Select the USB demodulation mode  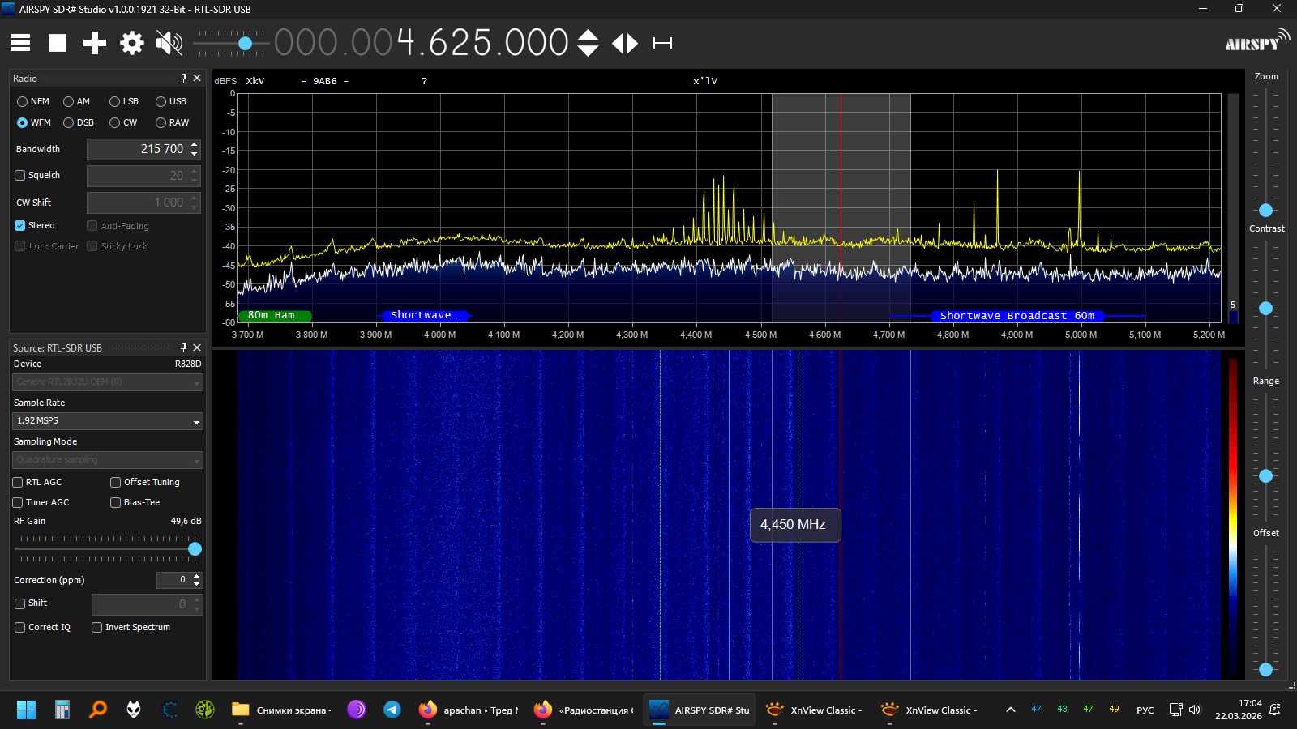(161, 102)
